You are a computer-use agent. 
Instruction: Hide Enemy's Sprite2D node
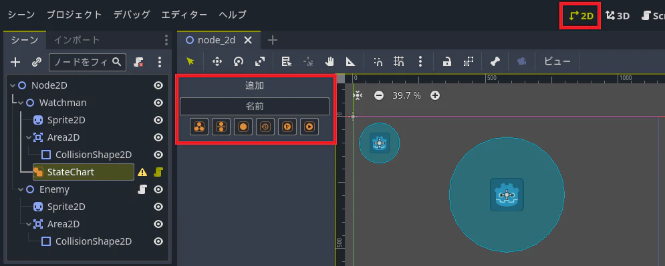(x=158, y=207)
